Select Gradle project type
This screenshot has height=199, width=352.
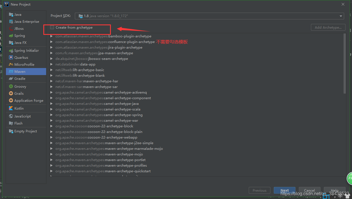(x=26, y=79)
